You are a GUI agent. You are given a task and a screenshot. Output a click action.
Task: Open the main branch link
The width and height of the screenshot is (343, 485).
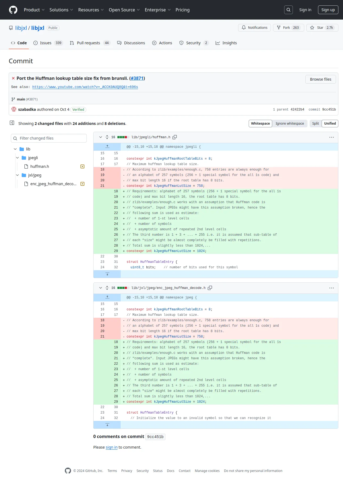21,99
